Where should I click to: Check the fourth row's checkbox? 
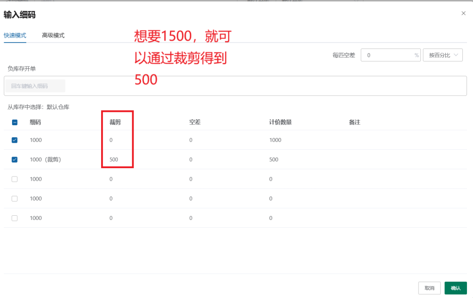(14, 199)
